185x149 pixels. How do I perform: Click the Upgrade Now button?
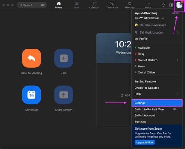(x=145, y=142)
